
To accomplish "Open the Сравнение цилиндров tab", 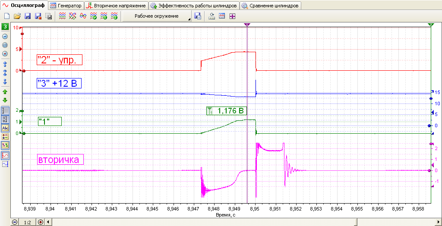I will 270,6.
